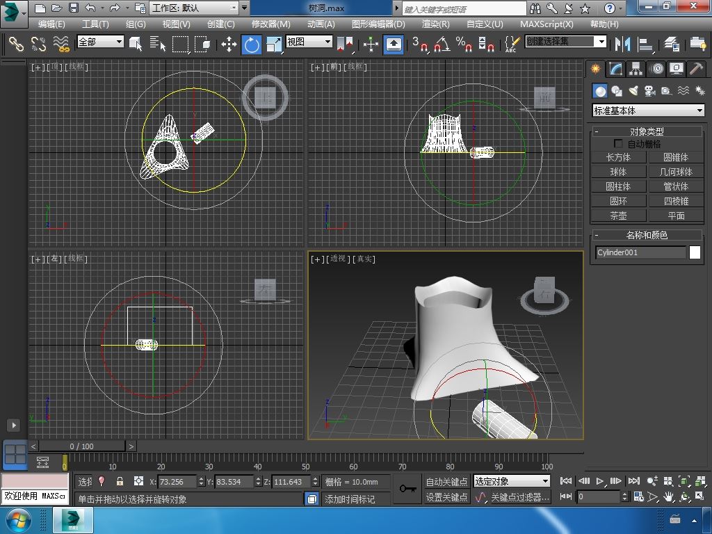Viewport: 712px width, 534px height.
Task: Click the white object color swatch
Action: (x=695, y=253)
